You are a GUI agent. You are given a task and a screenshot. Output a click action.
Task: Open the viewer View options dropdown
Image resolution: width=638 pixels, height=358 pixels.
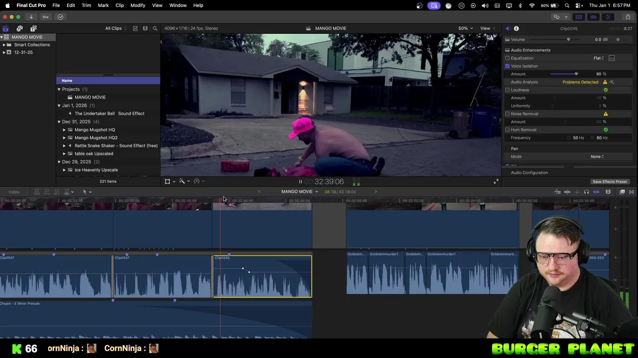[x=487, y=28]
